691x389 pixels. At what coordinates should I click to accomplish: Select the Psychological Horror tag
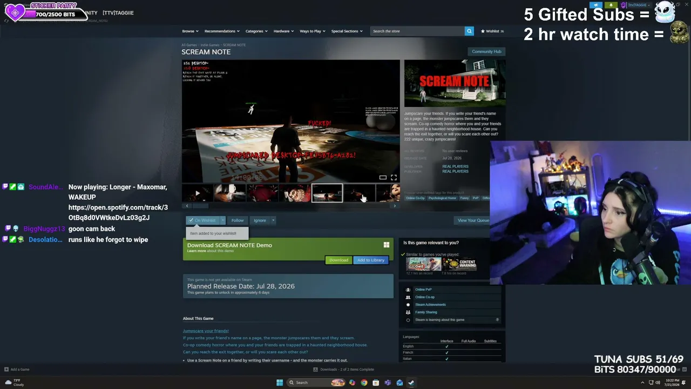tap(443, 198)
